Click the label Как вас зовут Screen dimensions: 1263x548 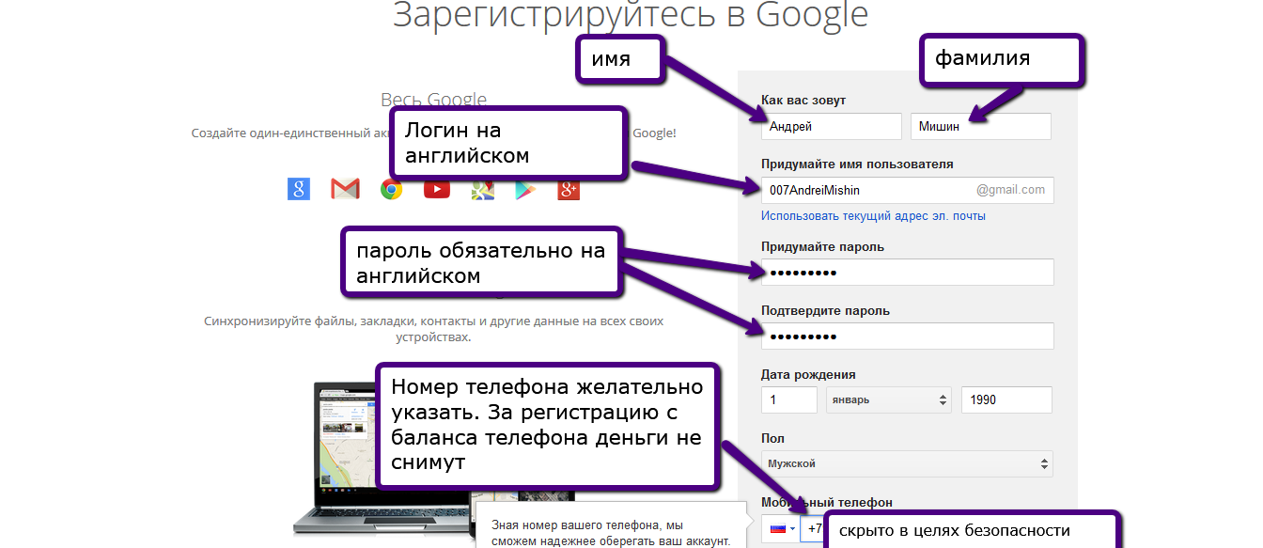tap(804, 100)
